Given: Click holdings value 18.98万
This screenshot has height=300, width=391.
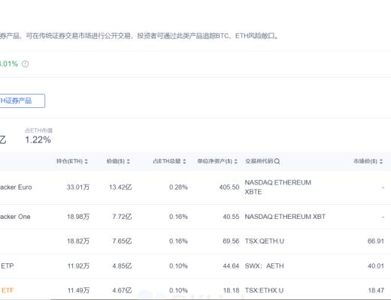Looking at the screenshot, I should 78,217.
